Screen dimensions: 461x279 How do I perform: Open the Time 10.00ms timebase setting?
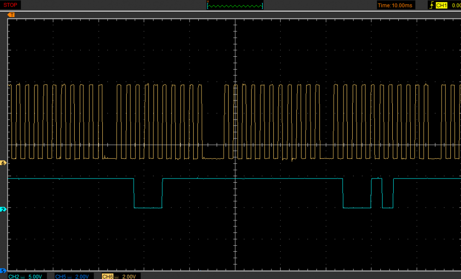(396, 6)
